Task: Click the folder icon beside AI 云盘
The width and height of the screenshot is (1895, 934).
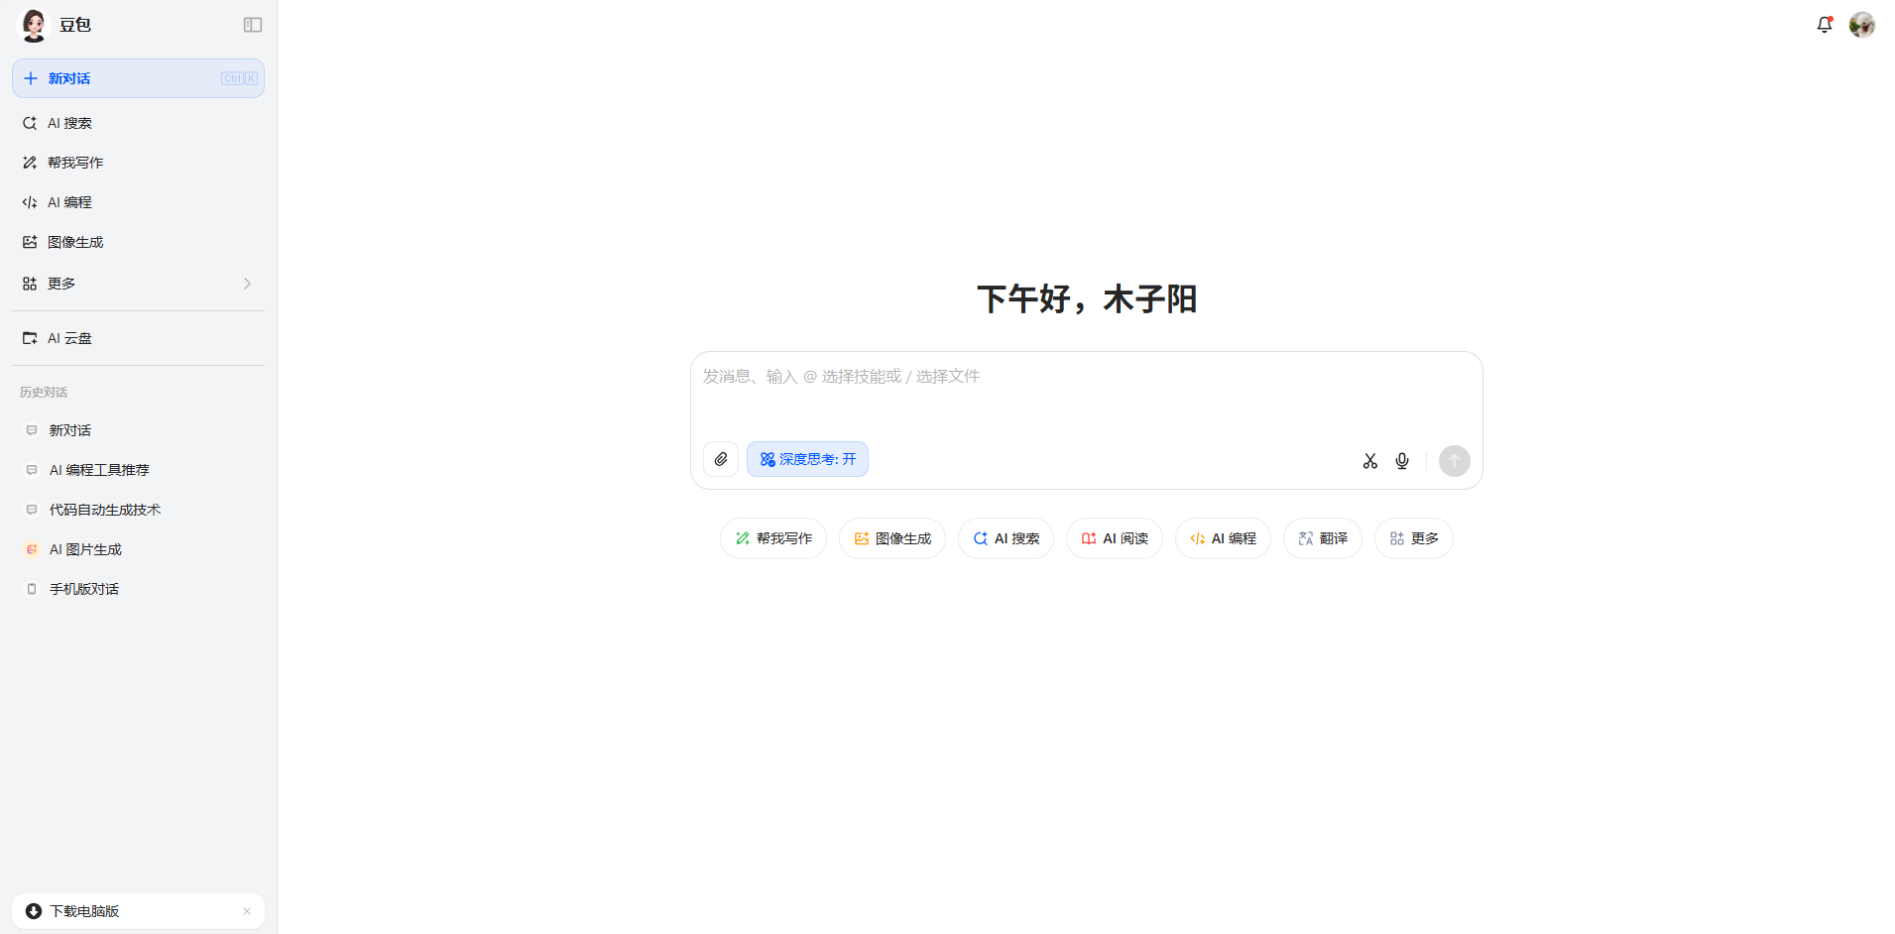Action: pos(30,338)
